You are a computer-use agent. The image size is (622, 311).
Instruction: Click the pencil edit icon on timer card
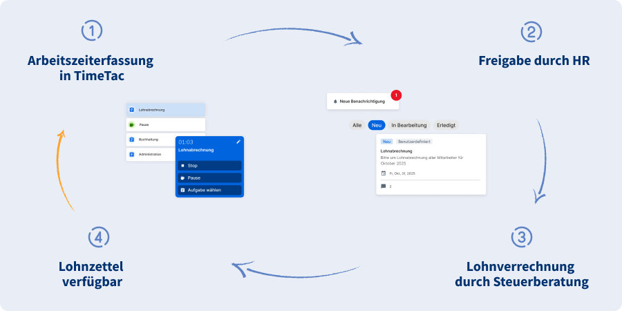coord(238,142)
